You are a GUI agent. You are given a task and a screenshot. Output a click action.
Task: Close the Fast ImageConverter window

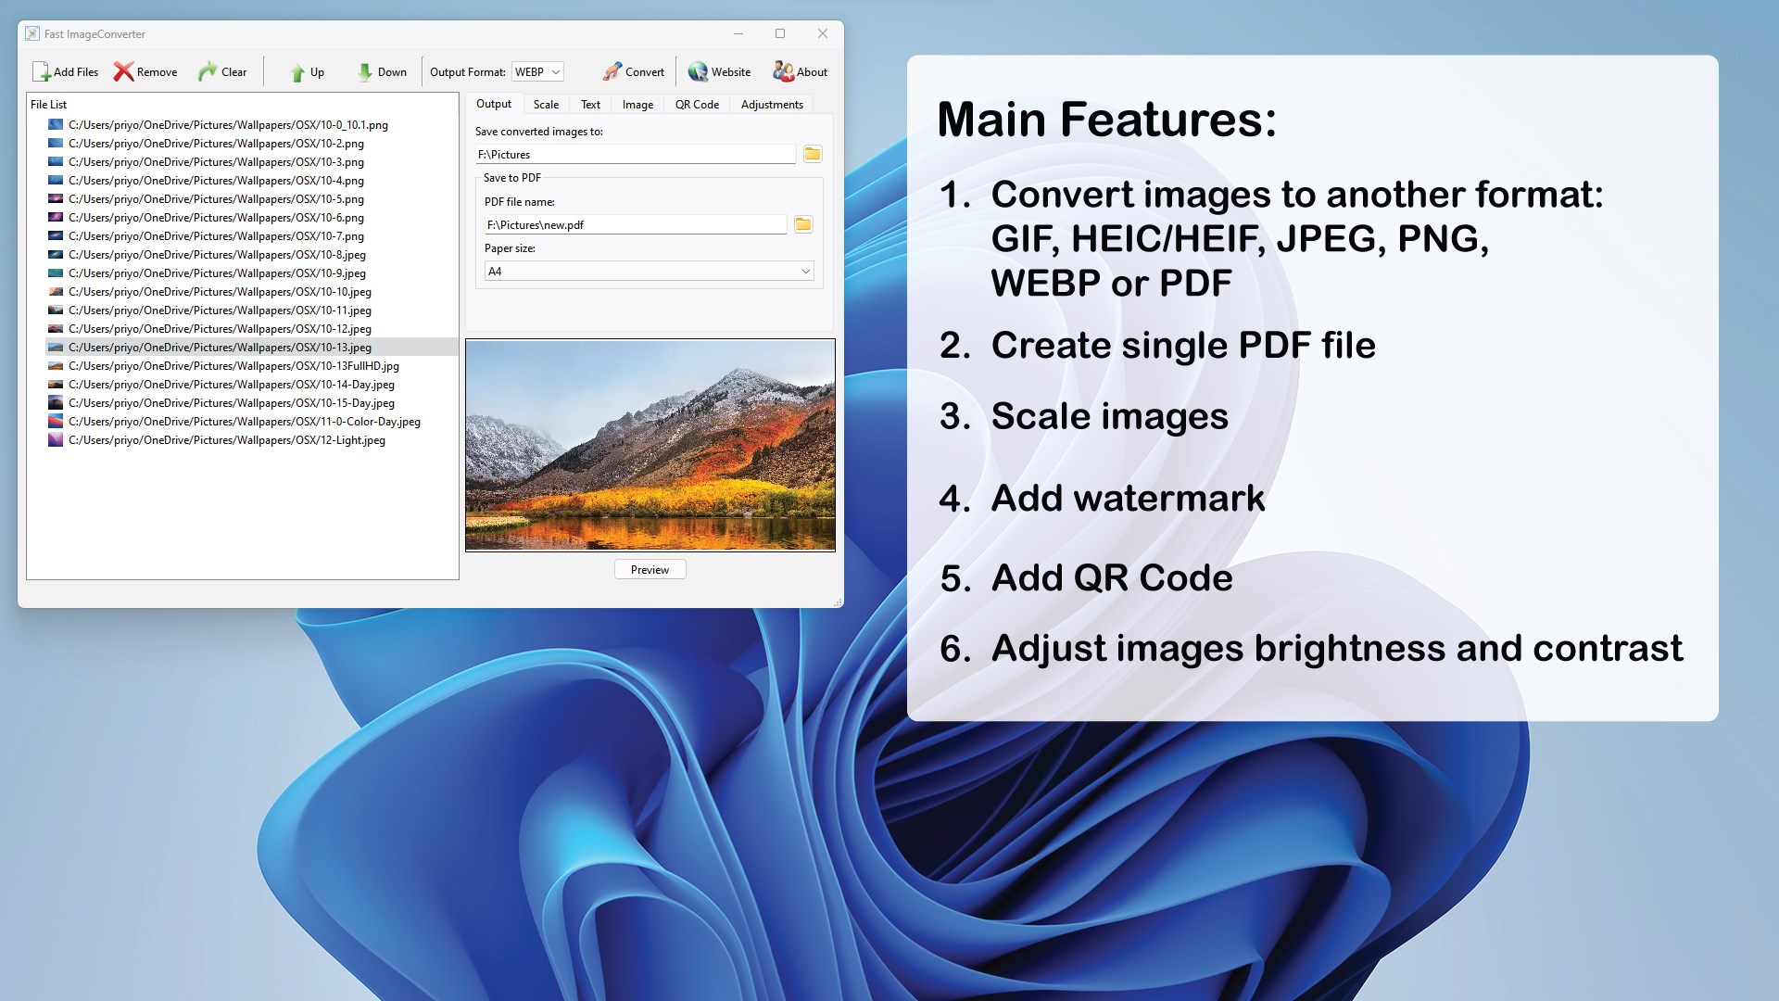click(x=823, y=33)
